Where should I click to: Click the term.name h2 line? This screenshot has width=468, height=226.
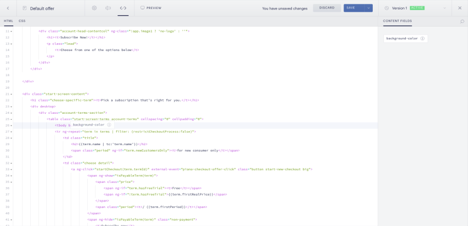coord(108,144)
